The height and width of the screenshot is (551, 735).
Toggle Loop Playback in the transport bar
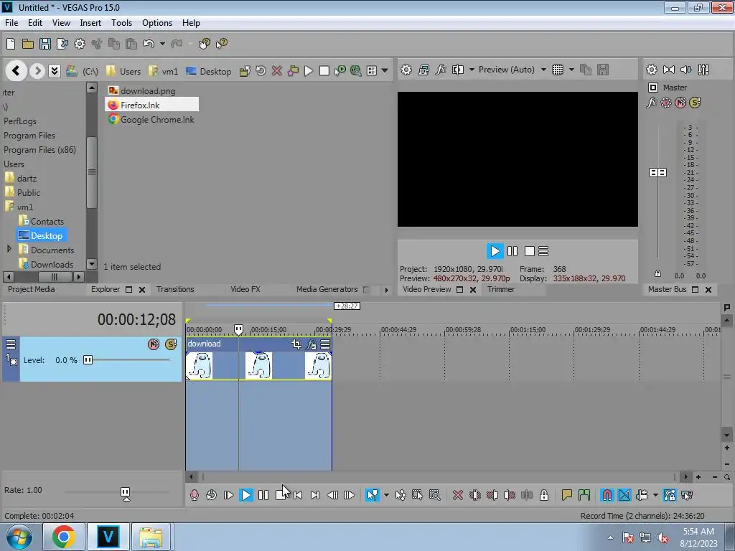click(x=212, y=495)
